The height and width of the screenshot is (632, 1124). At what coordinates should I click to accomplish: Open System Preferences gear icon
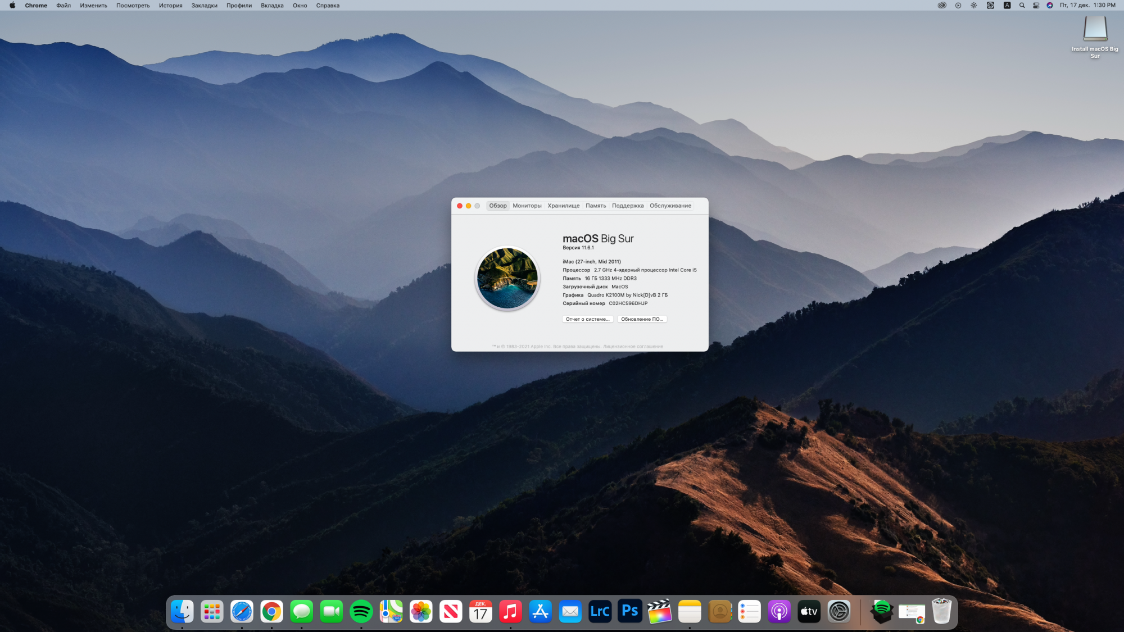(839, 611)
